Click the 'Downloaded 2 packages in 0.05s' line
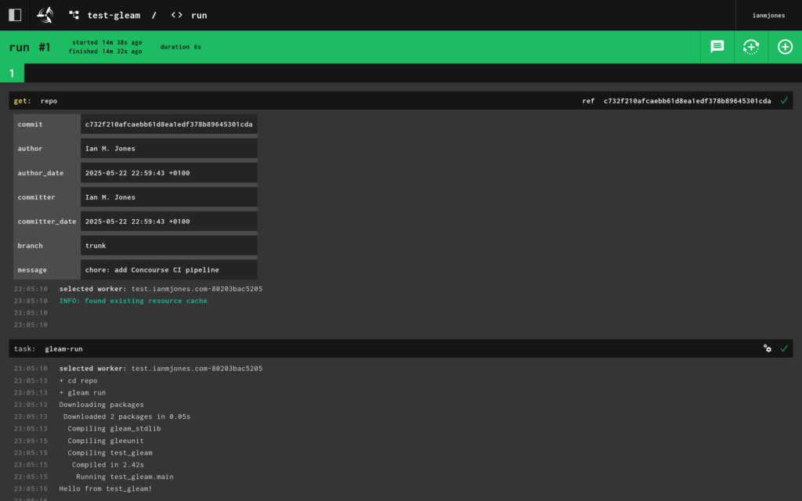This screenshot has height=501, width=802. pos(126,416)
